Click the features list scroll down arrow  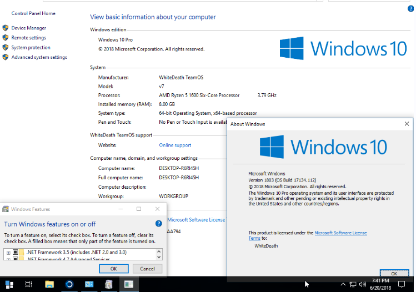coord(159,257)
